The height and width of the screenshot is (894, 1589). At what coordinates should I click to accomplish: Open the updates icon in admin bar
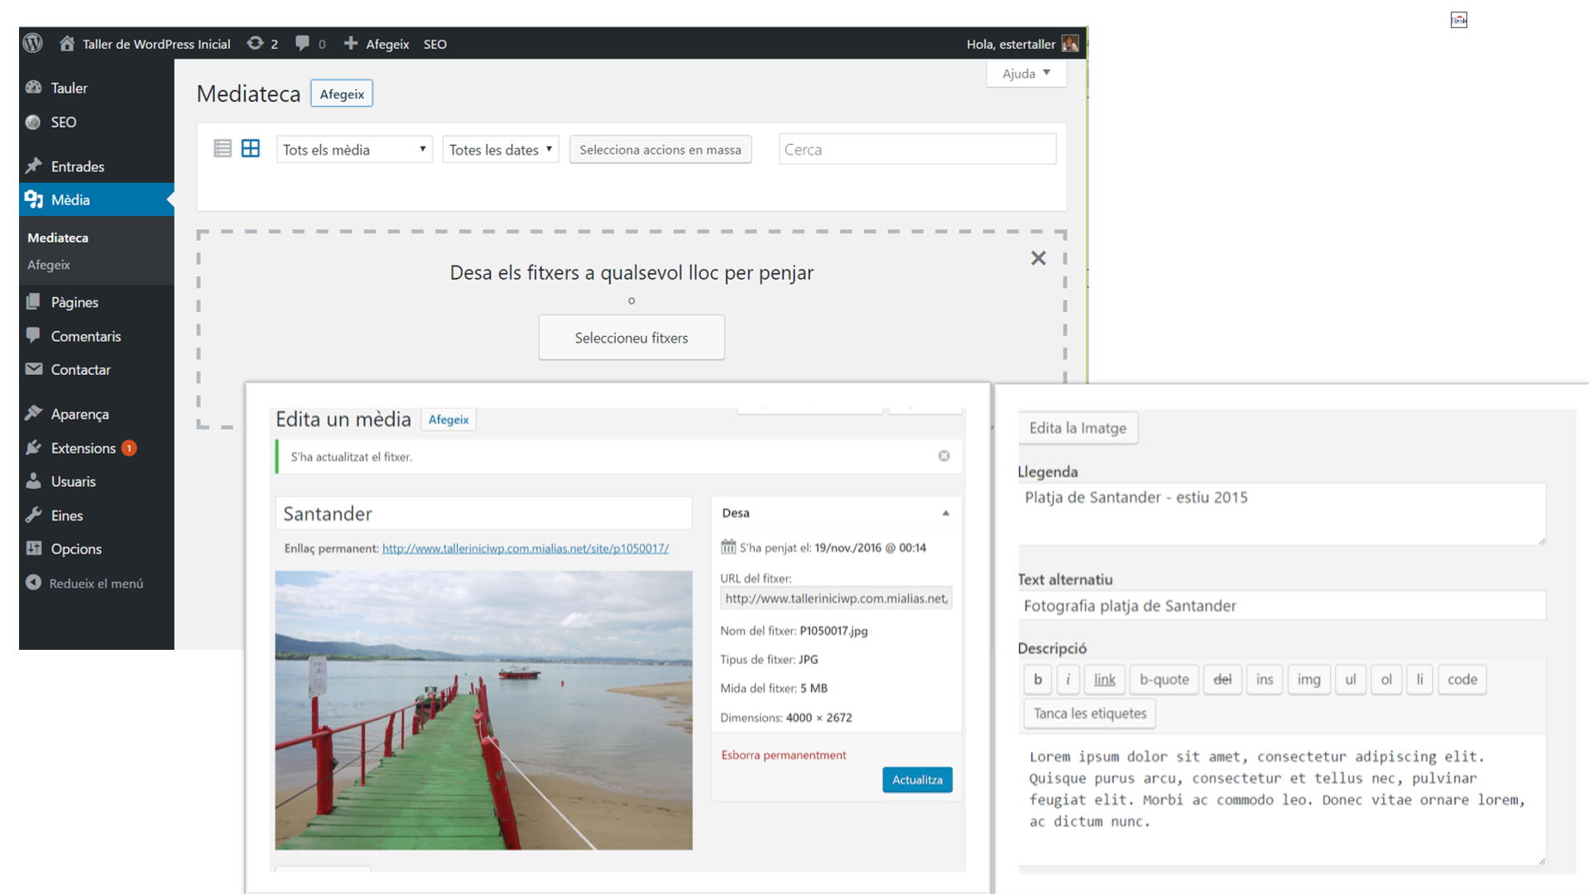[256, 44]
